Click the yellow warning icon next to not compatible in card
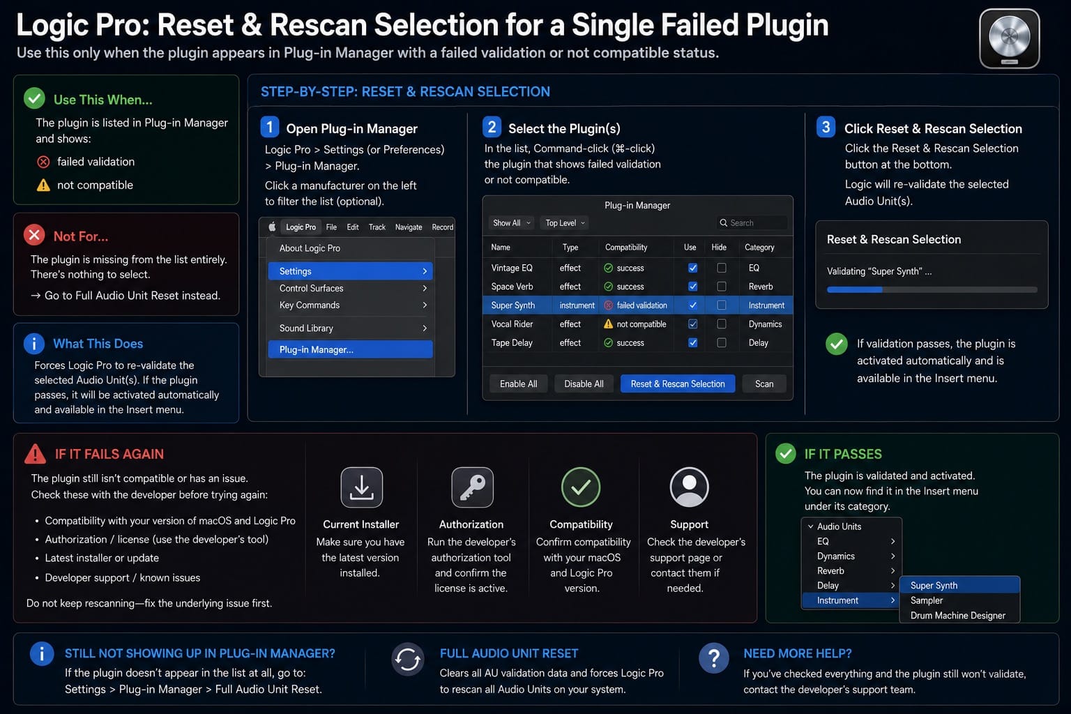Viewport: 1071px width, 714px height. [43, 185]
